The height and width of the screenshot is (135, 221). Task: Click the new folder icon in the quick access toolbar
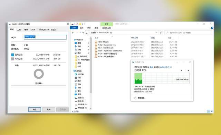[80, 24]
